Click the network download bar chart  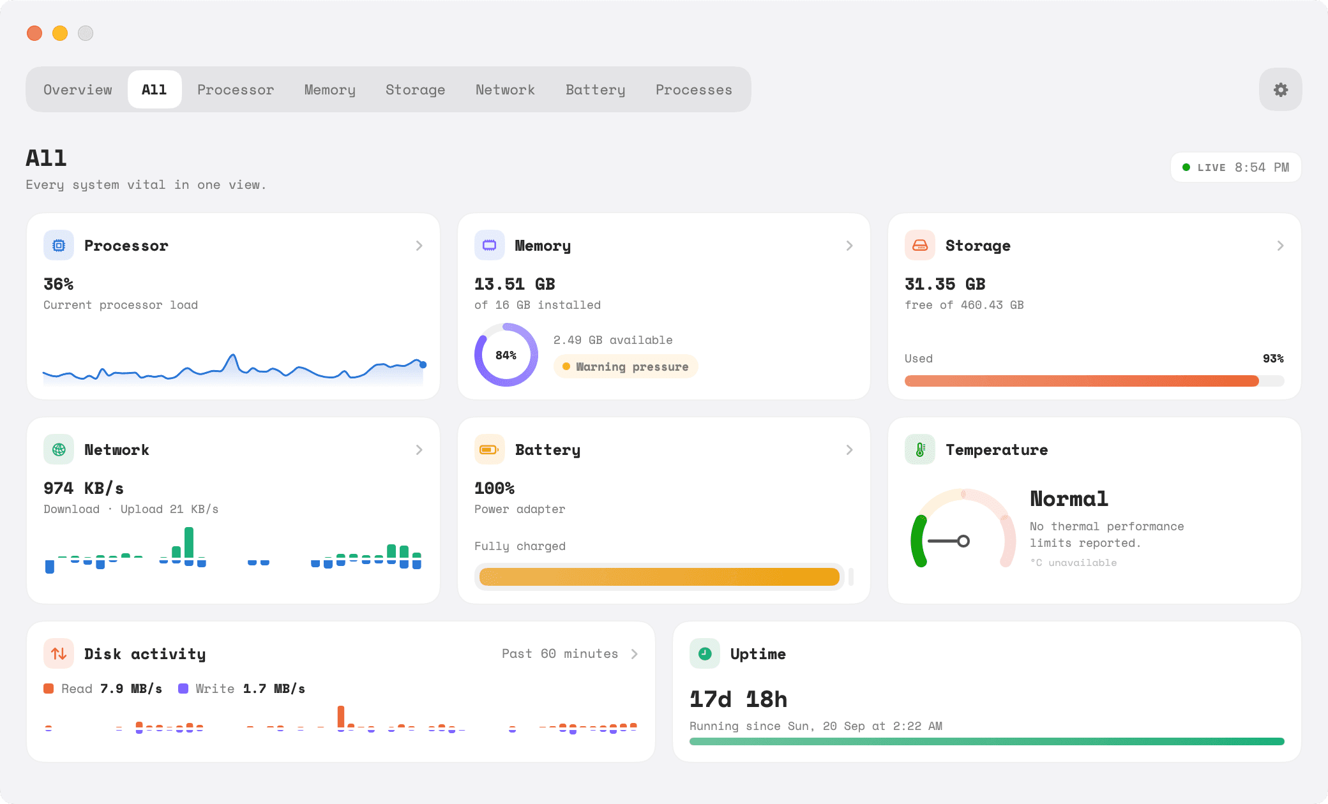[234, 549]
